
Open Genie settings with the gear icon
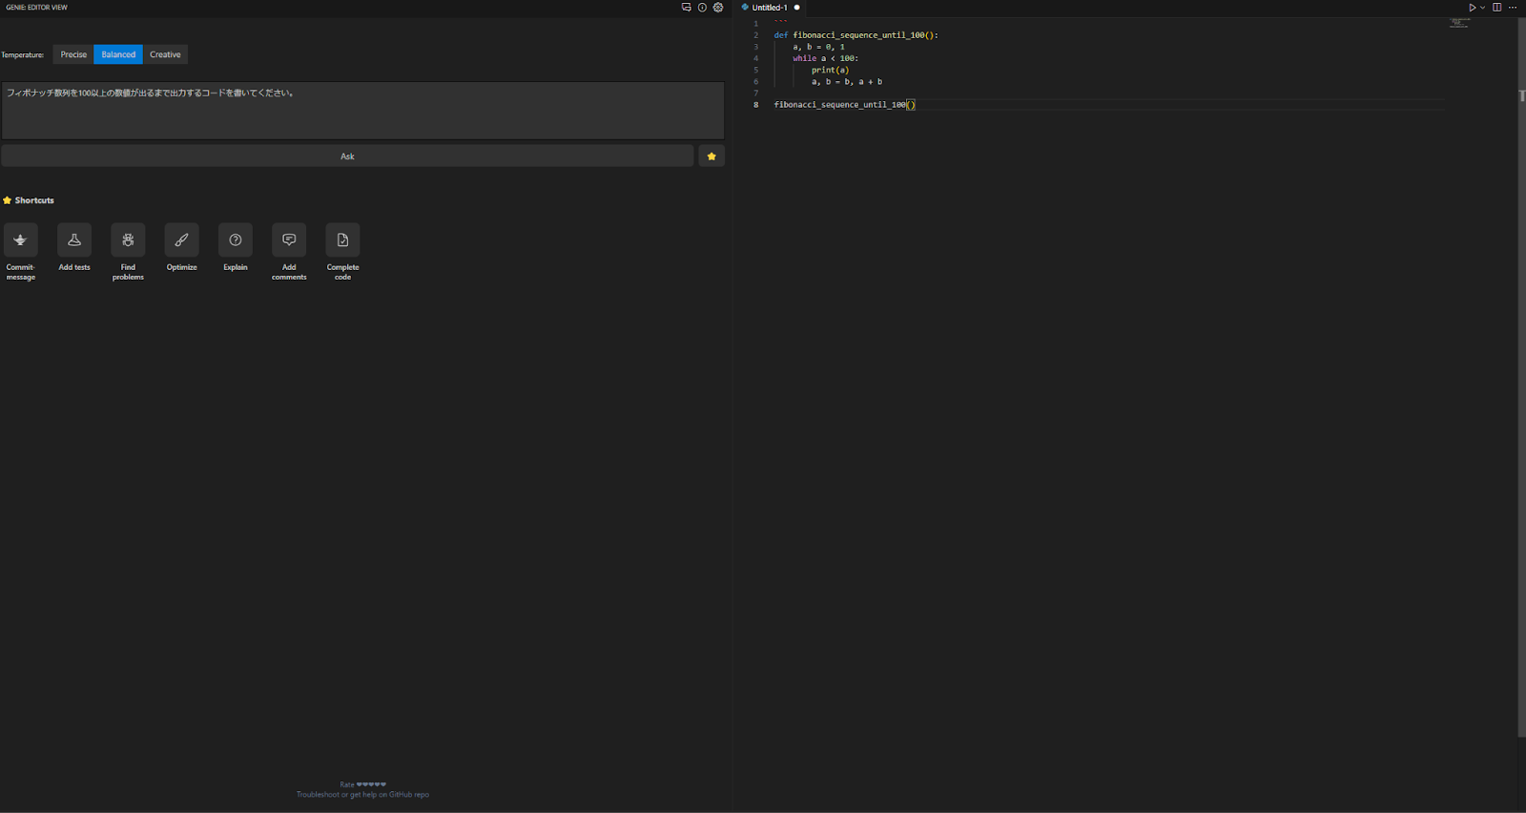(718, 8)
